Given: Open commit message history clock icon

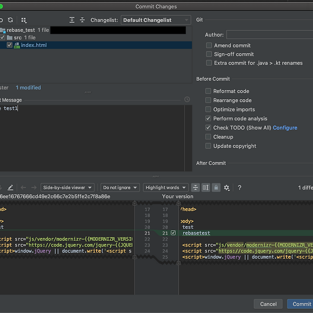Looking at the screenshot, I should [187, 100].
